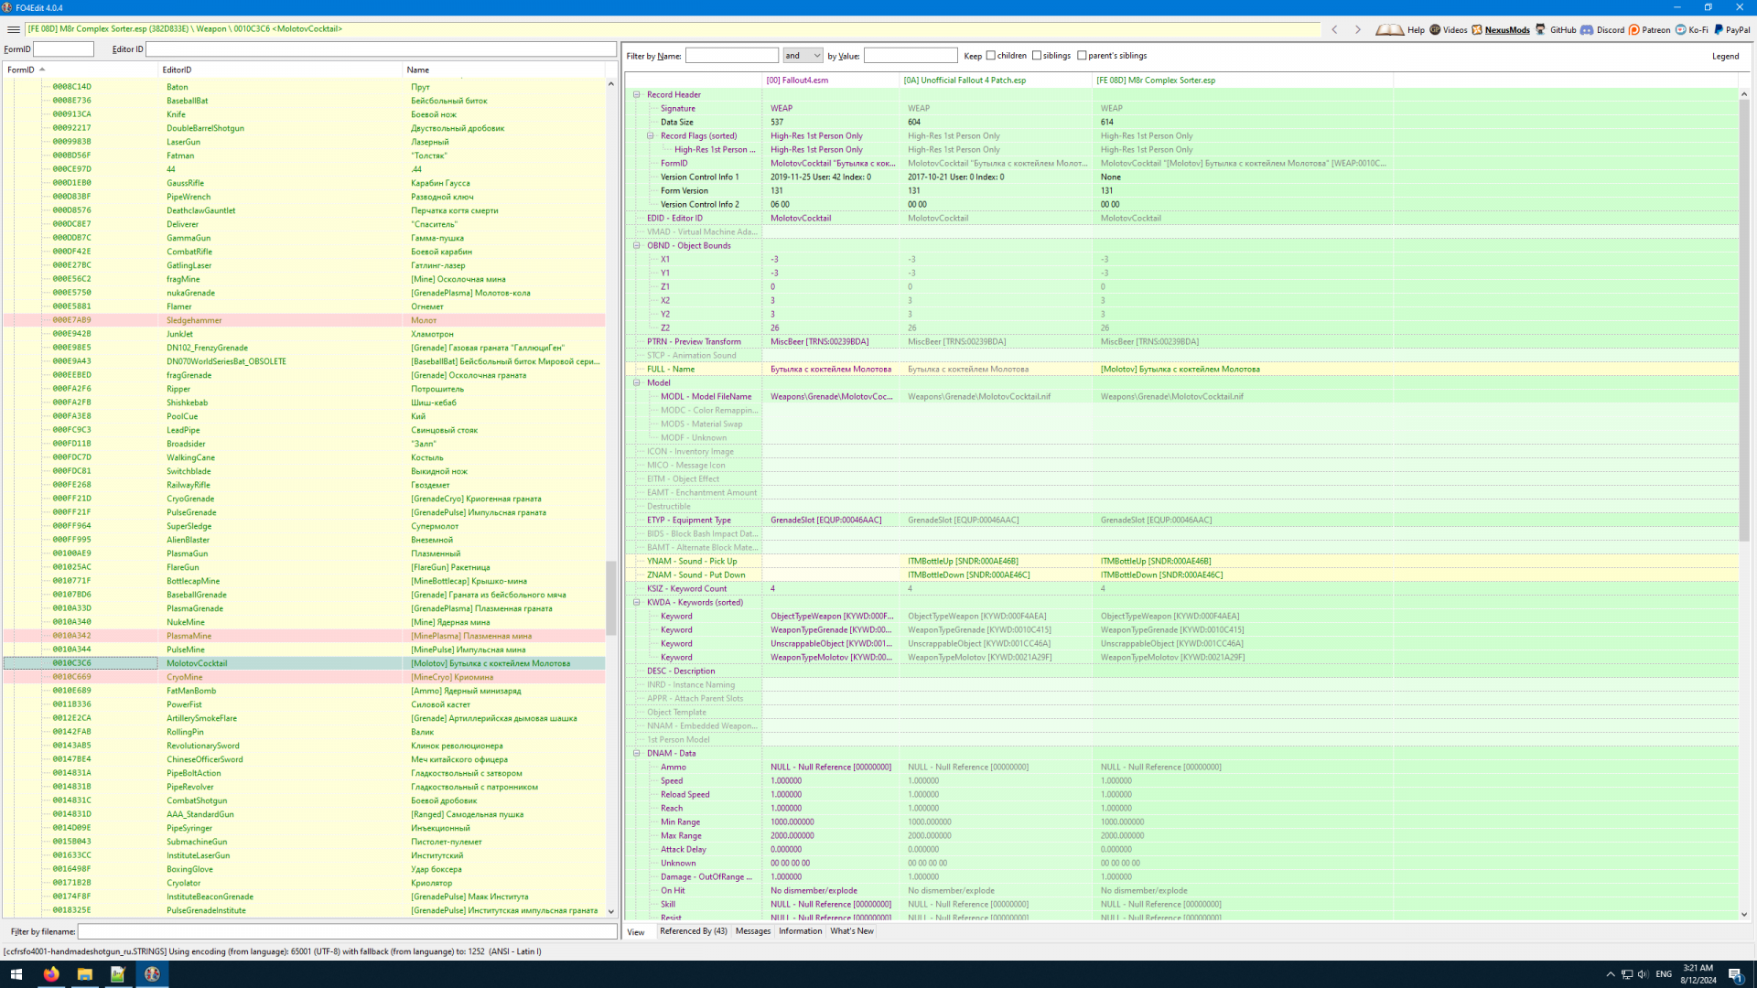Click into the Editor ID search field
Viewport: 1757px width, 988px height.
click(380, 49)
